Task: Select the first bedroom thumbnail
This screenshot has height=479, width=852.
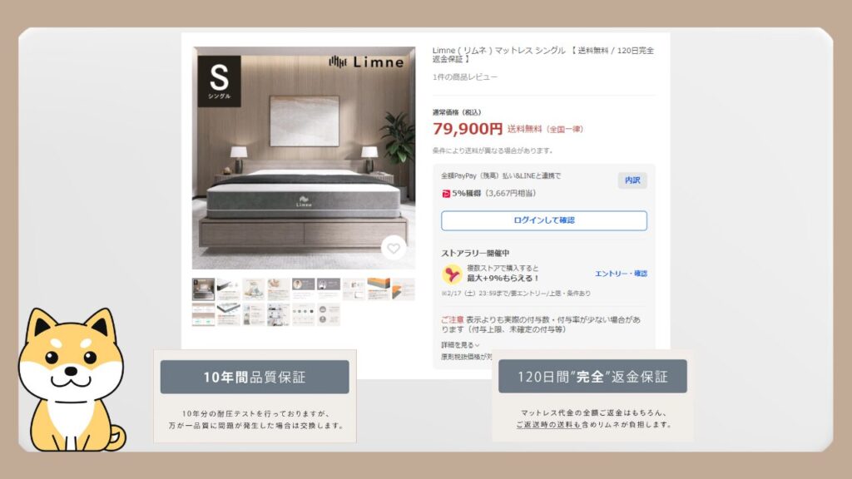Action: tap(203, 289)
